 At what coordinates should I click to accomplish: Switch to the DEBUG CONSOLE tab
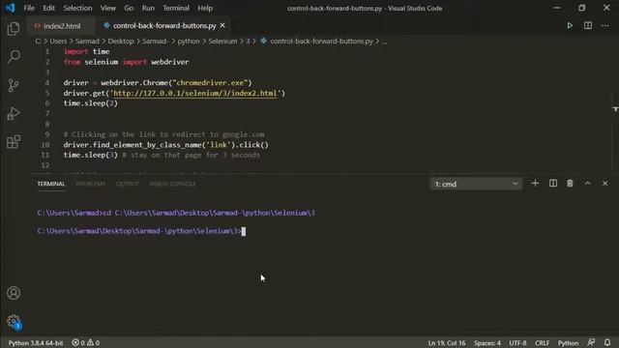pyautogui.click(x=172, y=184)
